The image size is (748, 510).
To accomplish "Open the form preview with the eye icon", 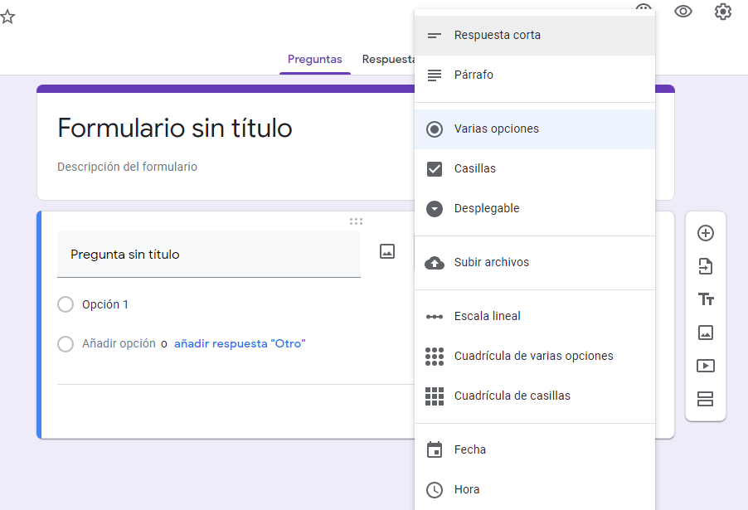I will (682, 12).
